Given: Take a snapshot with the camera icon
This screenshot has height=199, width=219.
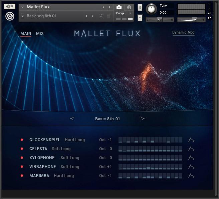Looking at the screenshot, I should [119, 7].
